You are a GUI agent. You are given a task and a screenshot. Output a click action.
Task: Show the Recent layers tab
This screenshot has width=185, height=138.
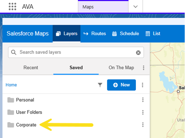(x=31, y=68)
